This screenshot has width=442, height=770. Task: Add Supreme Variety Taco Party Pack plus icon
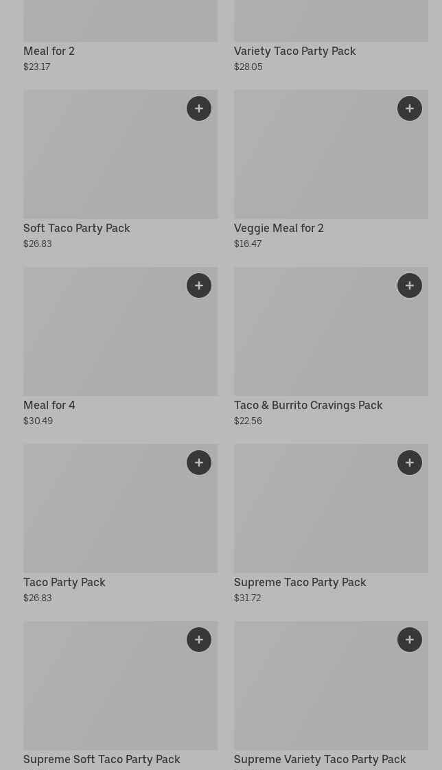(410, 640)
